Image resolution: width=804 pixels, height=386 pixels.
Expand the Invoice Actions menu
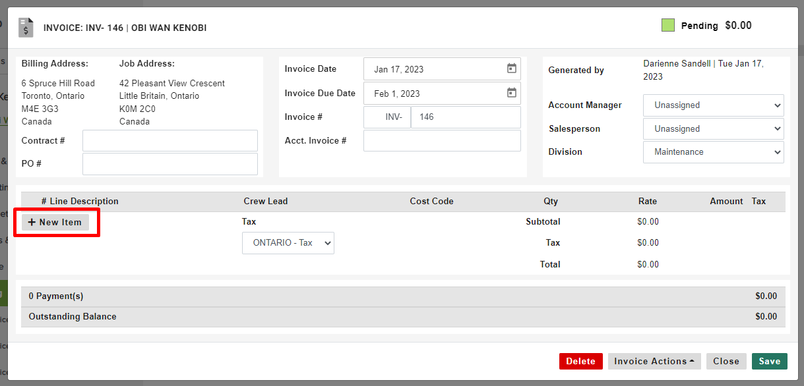654,361
